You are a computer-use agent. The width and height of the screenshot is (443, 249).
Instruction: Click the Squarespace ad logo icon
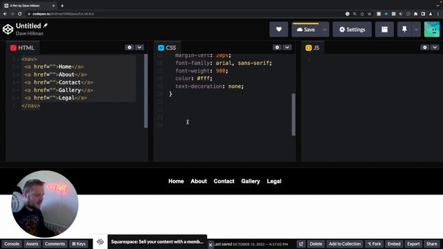[100, 242]
